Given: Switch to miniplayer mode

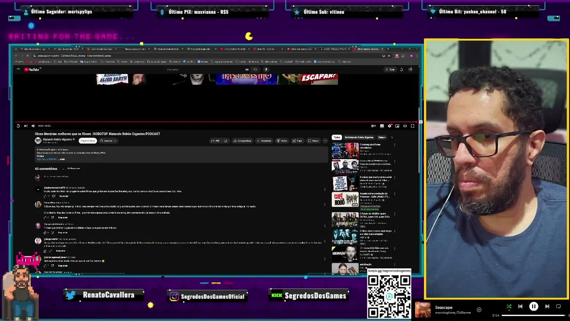Looking at the screenshot, I should [397, 126].
